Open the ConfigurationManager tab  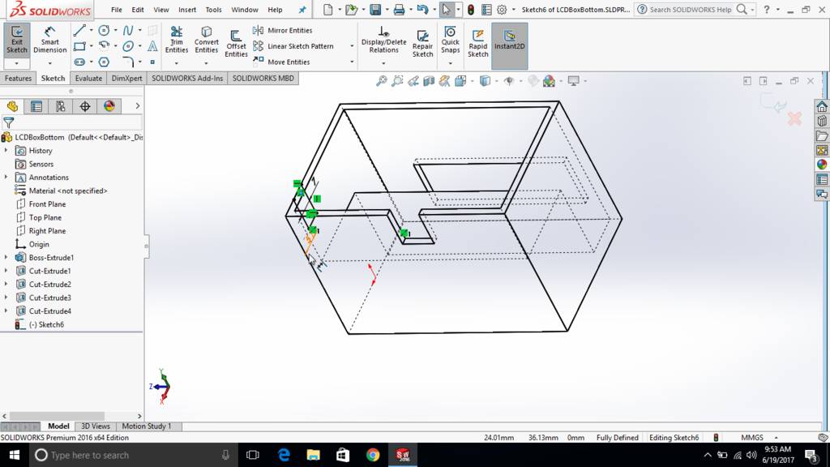pyautogui.click(x=61, y=106)
